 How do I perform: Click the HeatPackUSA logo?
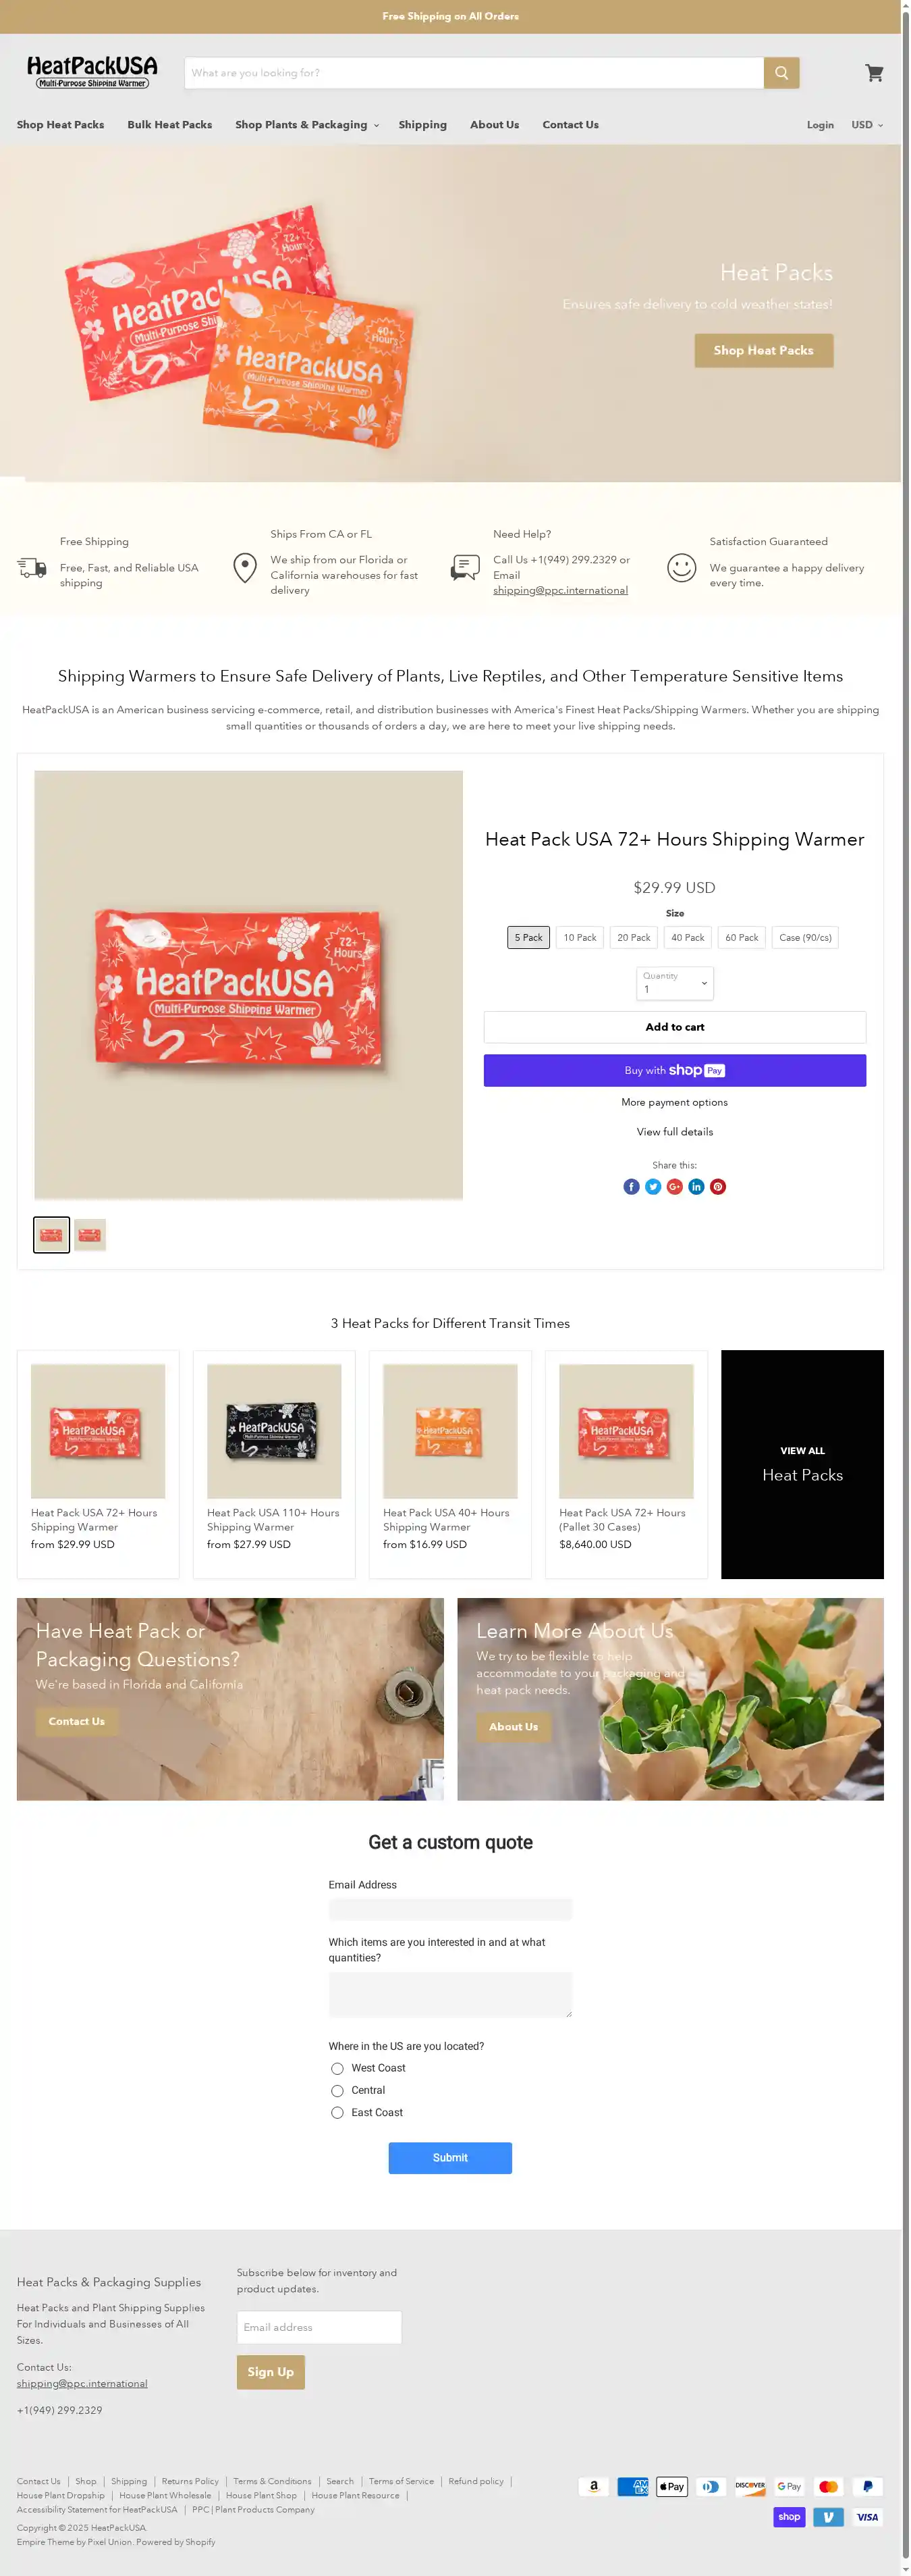coord(92,72)
